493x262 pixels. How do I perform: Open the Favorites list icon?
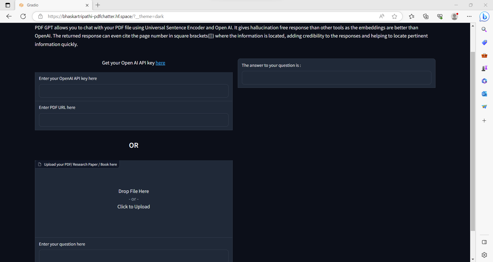pyautogui.click(x=412, y=16)
